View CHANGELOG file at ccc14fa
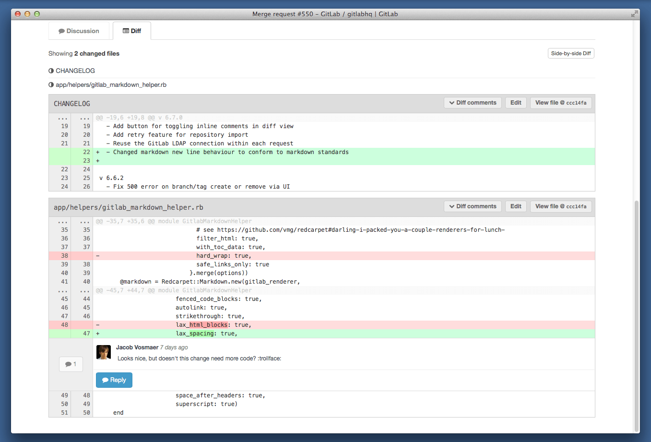 560,103
